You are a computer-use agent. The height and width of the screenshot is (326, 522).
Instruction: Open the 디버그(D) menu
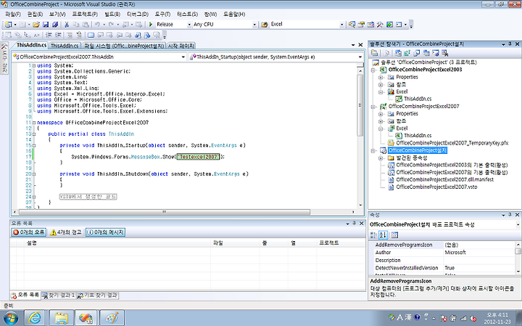pyautogui.click(x=138, y=15)
